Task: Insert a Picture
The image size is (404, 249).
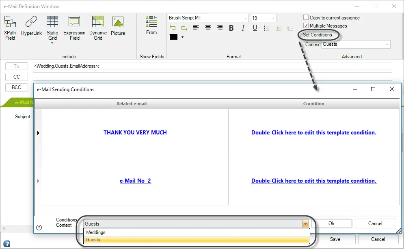Action: pos(118,26)
